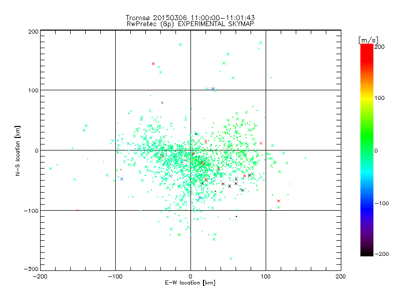
Task: Click the lowest green X marker near -180 km N-S
Action: coord(231,258)
